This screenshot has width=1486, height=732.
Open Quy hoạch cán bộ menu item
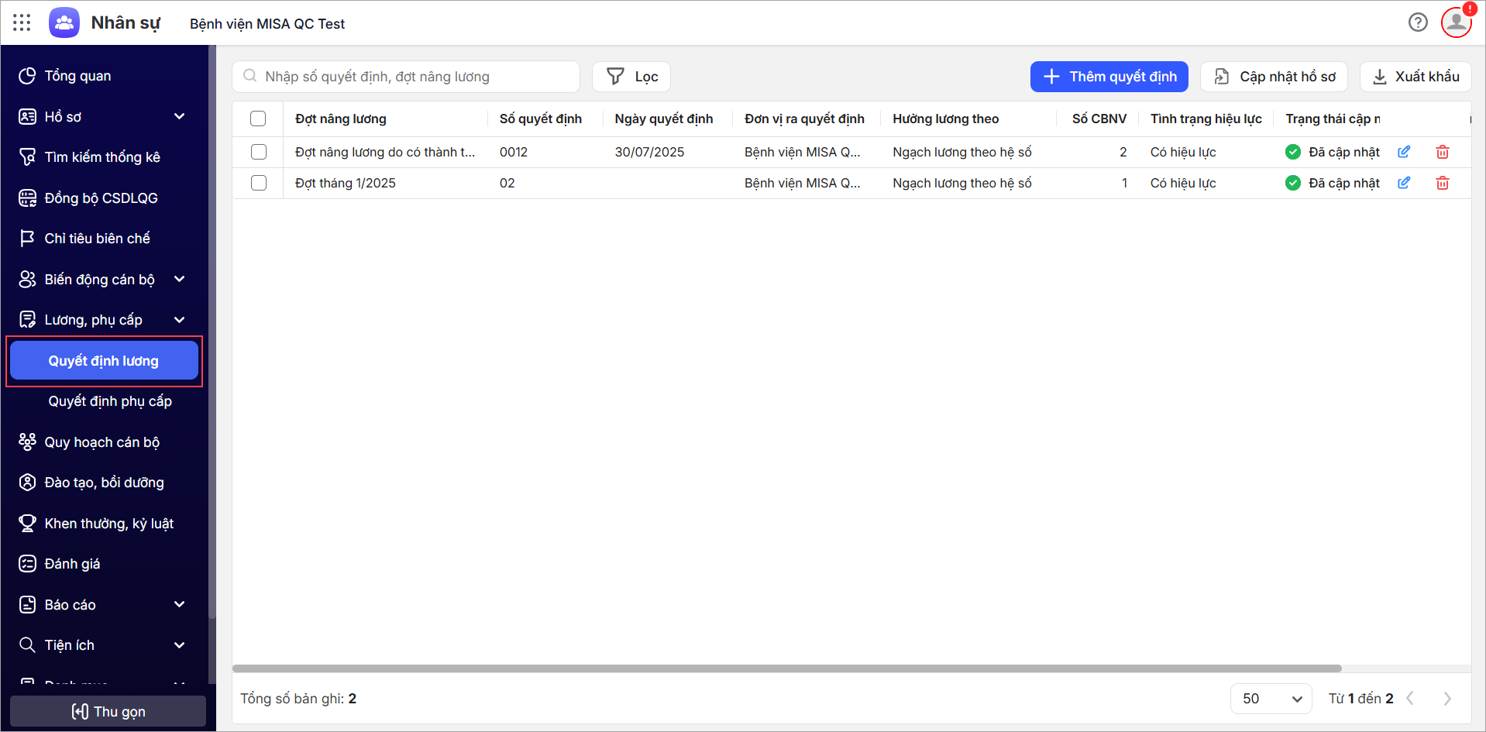(x=105, y=442)
